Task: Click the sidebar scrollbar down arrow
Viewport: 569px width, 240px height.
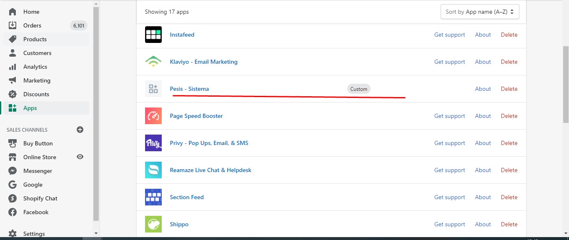Action: [x=96, y=233]
